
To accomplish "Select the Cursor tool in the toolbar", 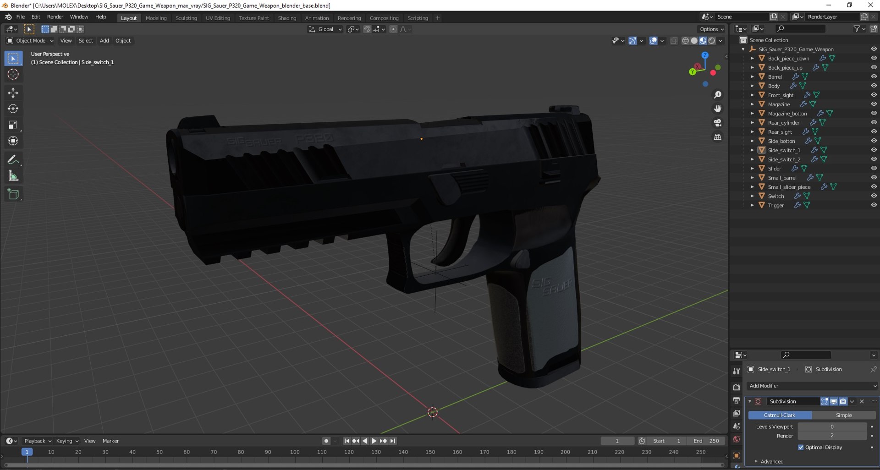I will click(13, 74).
